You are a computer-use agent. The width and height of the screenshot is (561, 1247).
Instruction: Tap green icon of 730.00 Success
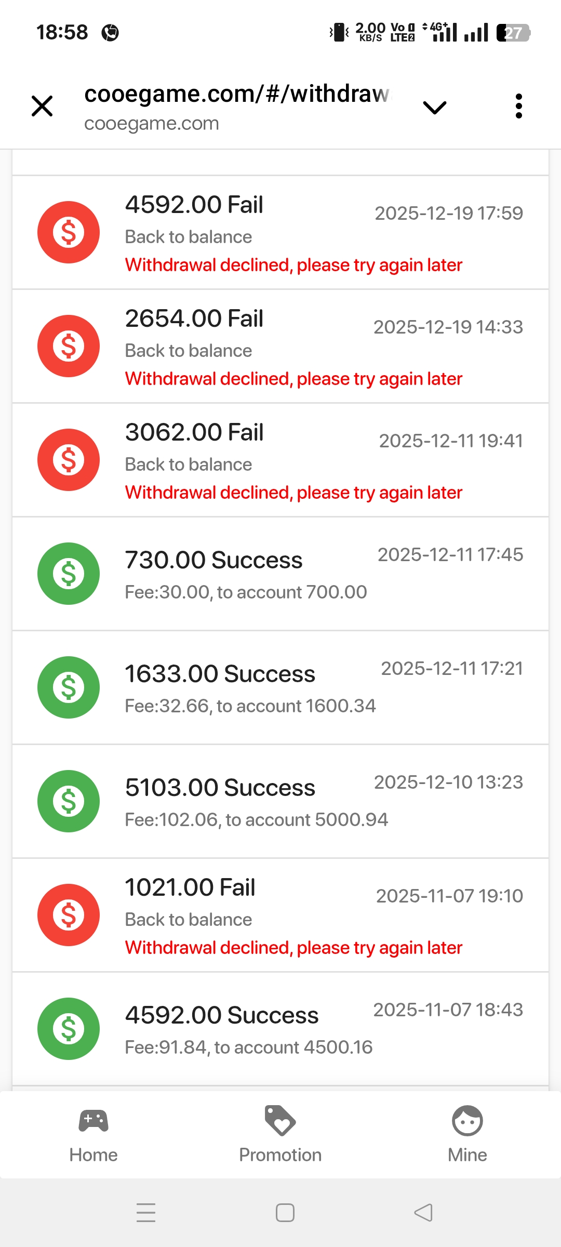coord(69,574)
